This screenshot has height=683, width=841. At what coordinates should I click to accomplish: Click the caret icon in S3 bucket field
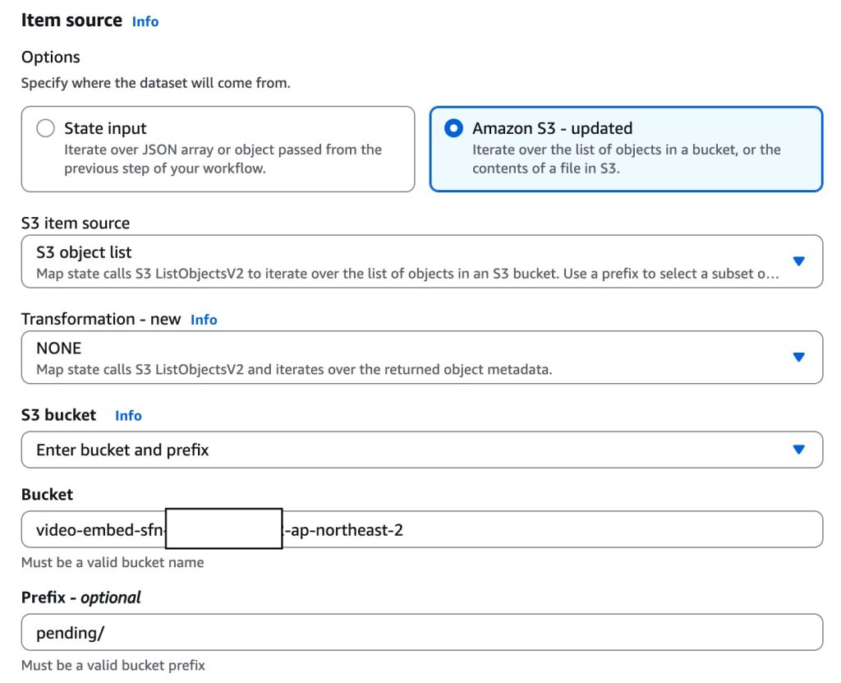click(x=798, y=450)
